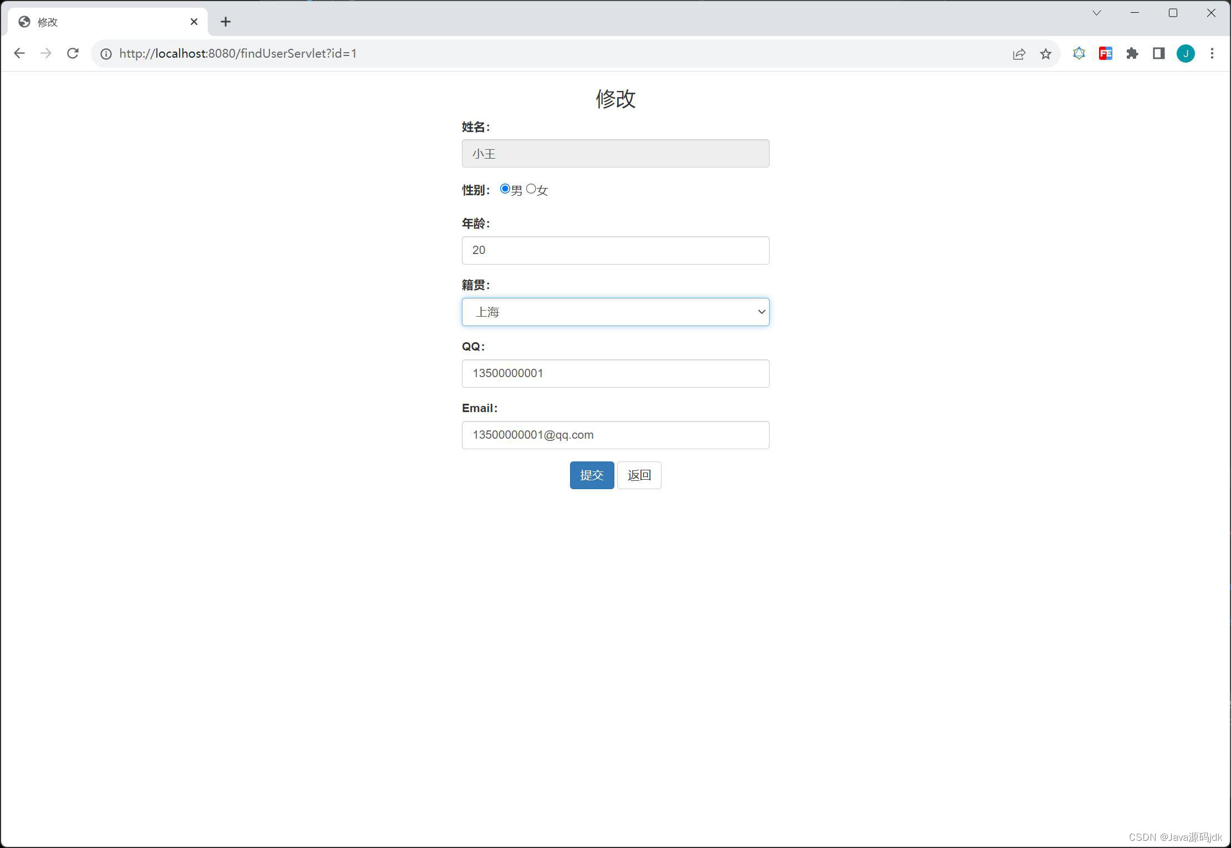The height and width of the screenshot is (848, 1231).
Task: Select the 男 radio button
Action: click(x=505, y=189)
